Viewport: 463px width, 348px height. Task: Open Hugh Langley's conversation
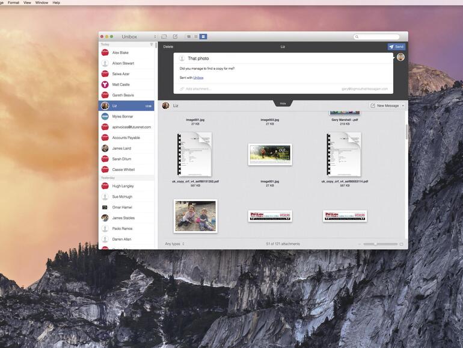click(126, 186)
